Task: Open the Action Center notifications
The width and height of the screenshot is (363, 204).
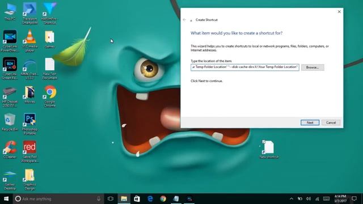Action: coord(354,199)
